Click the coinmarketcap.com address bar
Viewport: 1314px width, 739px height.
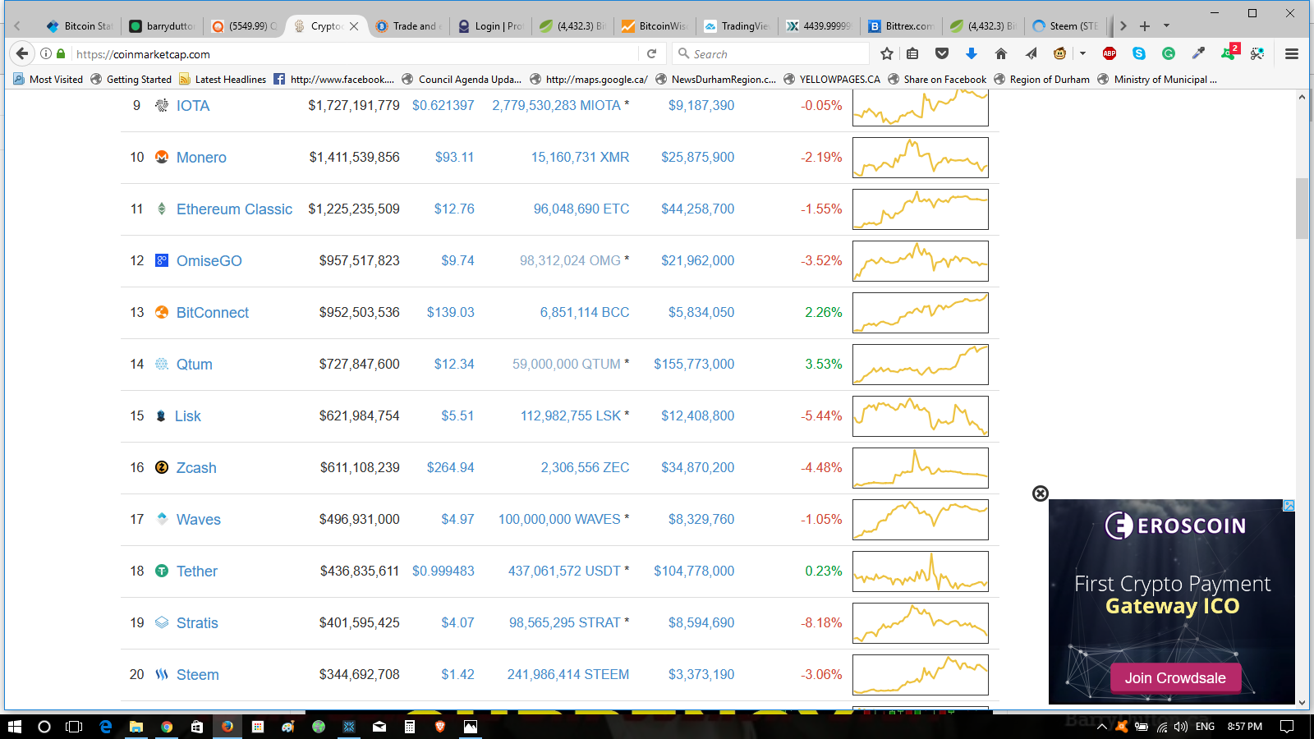(x=353, y=53)
